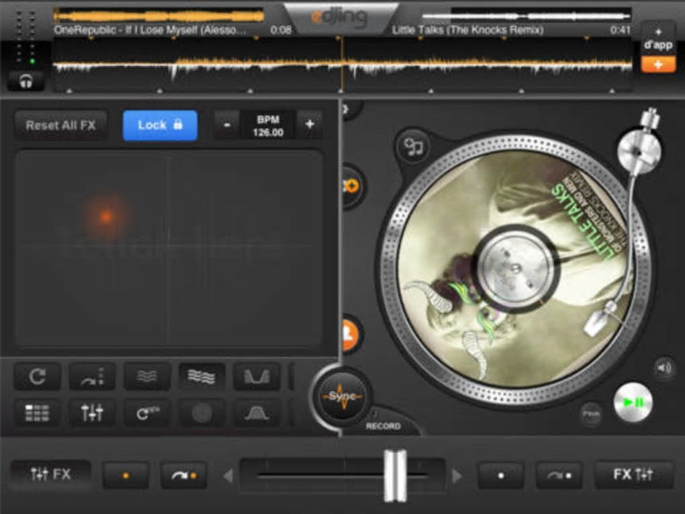The image size is (685, 514).
Task: Click the main scrolling waveform display
Action: pos(342,66)
